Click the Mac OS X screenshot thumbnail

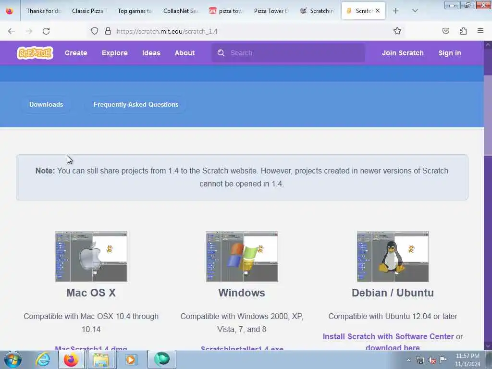(x=91, y=257)
